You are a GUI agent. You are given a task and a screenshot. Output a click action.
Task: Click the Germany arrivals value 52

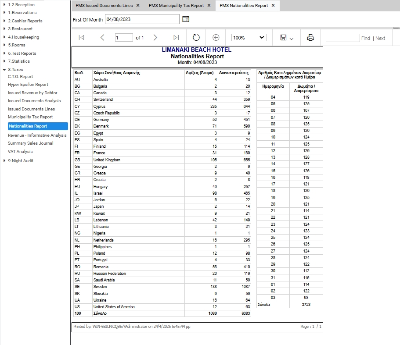click(215, 120)
